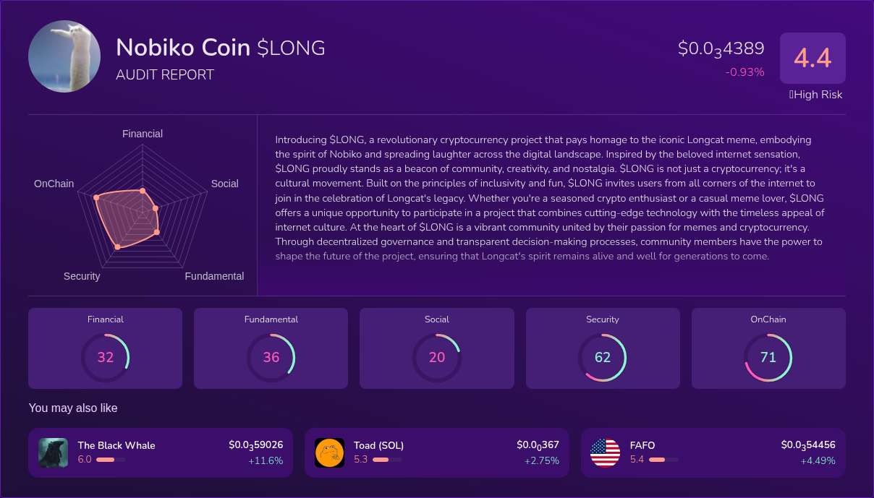Click the High Risk warning icon
The width and height of the screenshot is (874, 498).
pos(791,95)
